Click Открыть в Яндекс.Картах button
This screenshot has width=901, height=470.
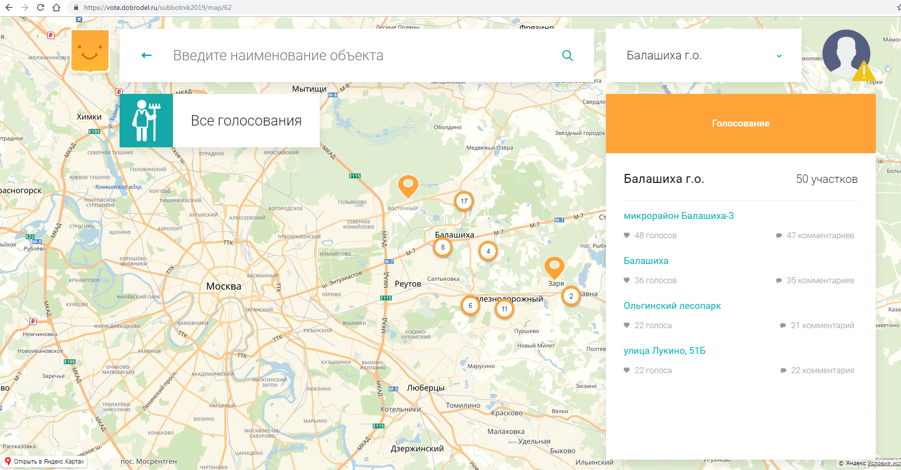click(x=44, y=462)
